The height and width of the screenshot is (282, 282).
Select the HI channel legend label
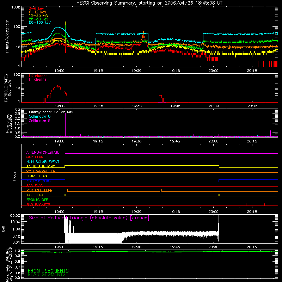[38, 79]
